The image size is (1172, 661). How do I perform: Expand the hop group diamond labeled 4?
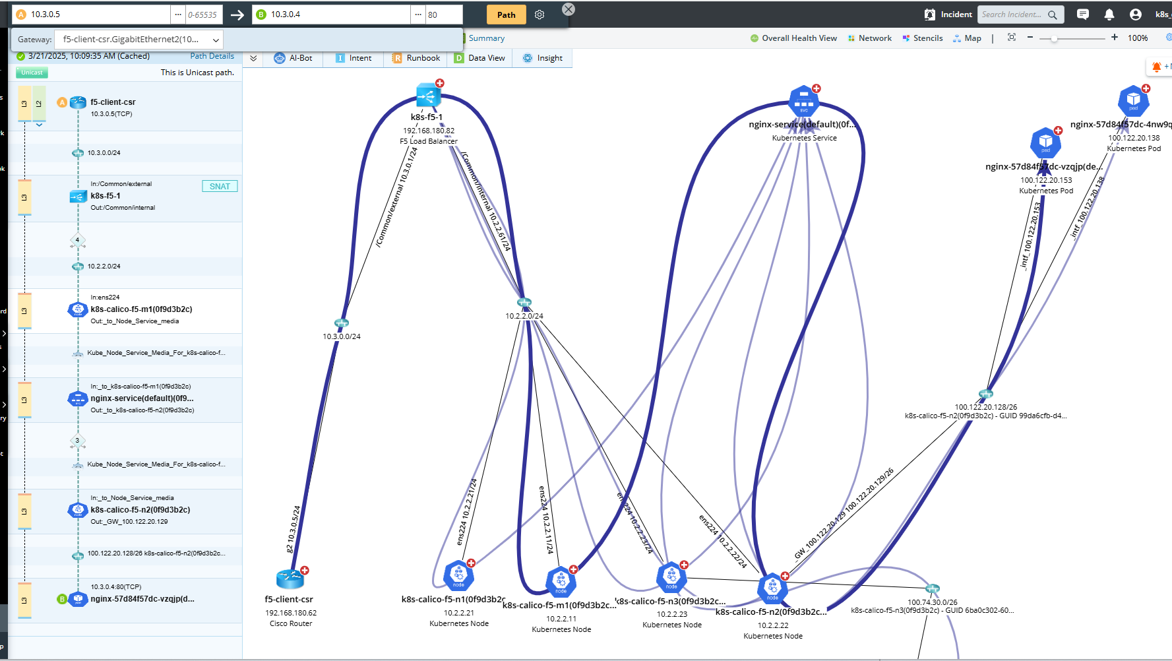[x=78, y=241]
